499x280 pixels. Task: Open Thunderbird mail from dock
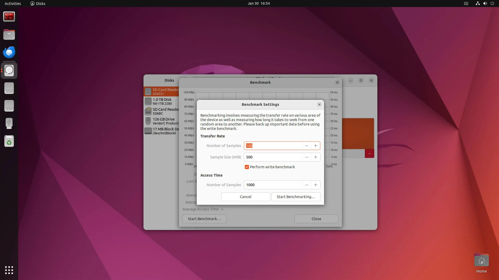tap(9, 52)
